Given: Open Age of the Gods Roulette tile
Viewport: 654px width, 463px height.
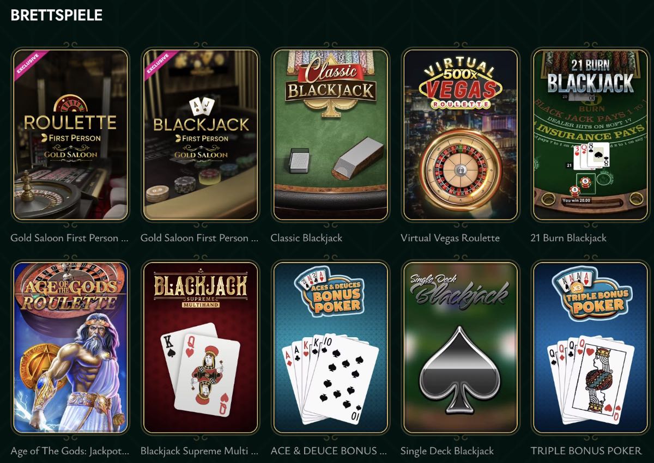Looking at the screenshot, I should click(x=70, y=348).
